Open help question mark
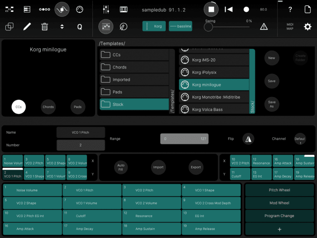The height and width of the screenshot is (238, 317). coord(290,10)
